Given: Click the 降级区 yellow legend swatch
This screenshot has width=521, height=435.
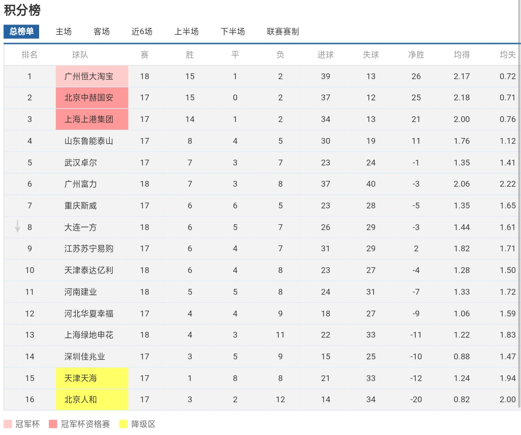Looking at the screenshot, I should coord(124,424).
